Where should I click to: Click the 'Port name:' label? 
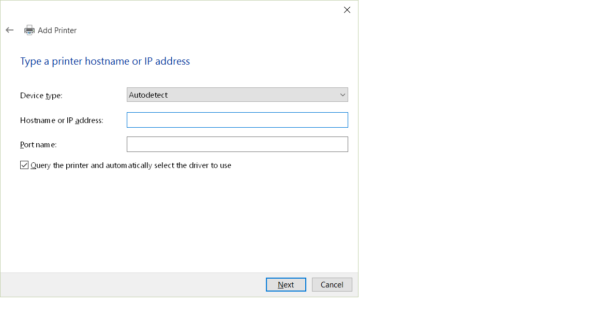[x=38, y=145]
